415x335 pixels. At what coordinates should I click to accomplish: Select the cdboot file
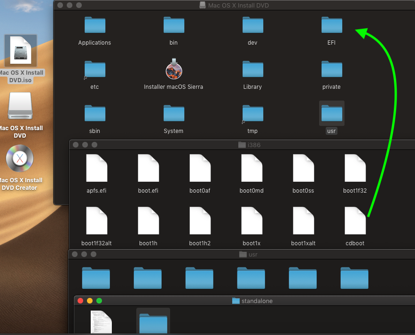355,221
